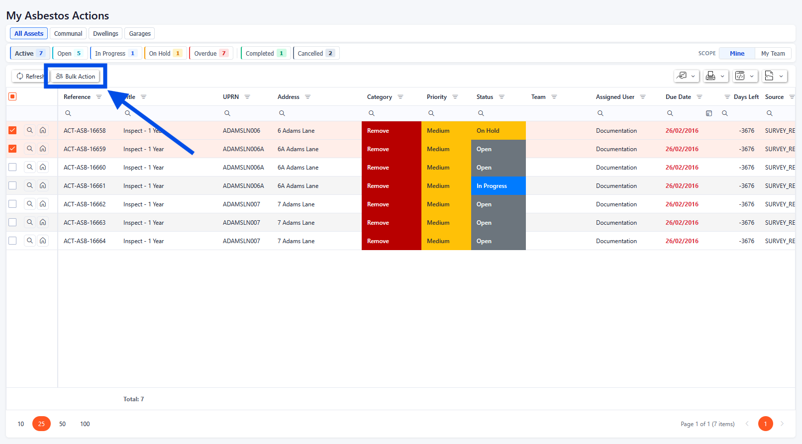Click the Status column filter icon
802x444 pixels.
pyautogui.click(x=501, y=97)
